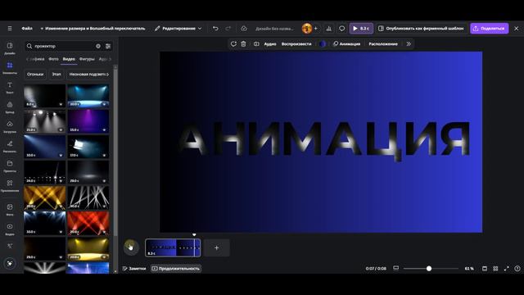Image resolution: width=524 pixels, height=295 pixels.
Task: Open the blue gradient background color swatch
Action: [323, 43]
